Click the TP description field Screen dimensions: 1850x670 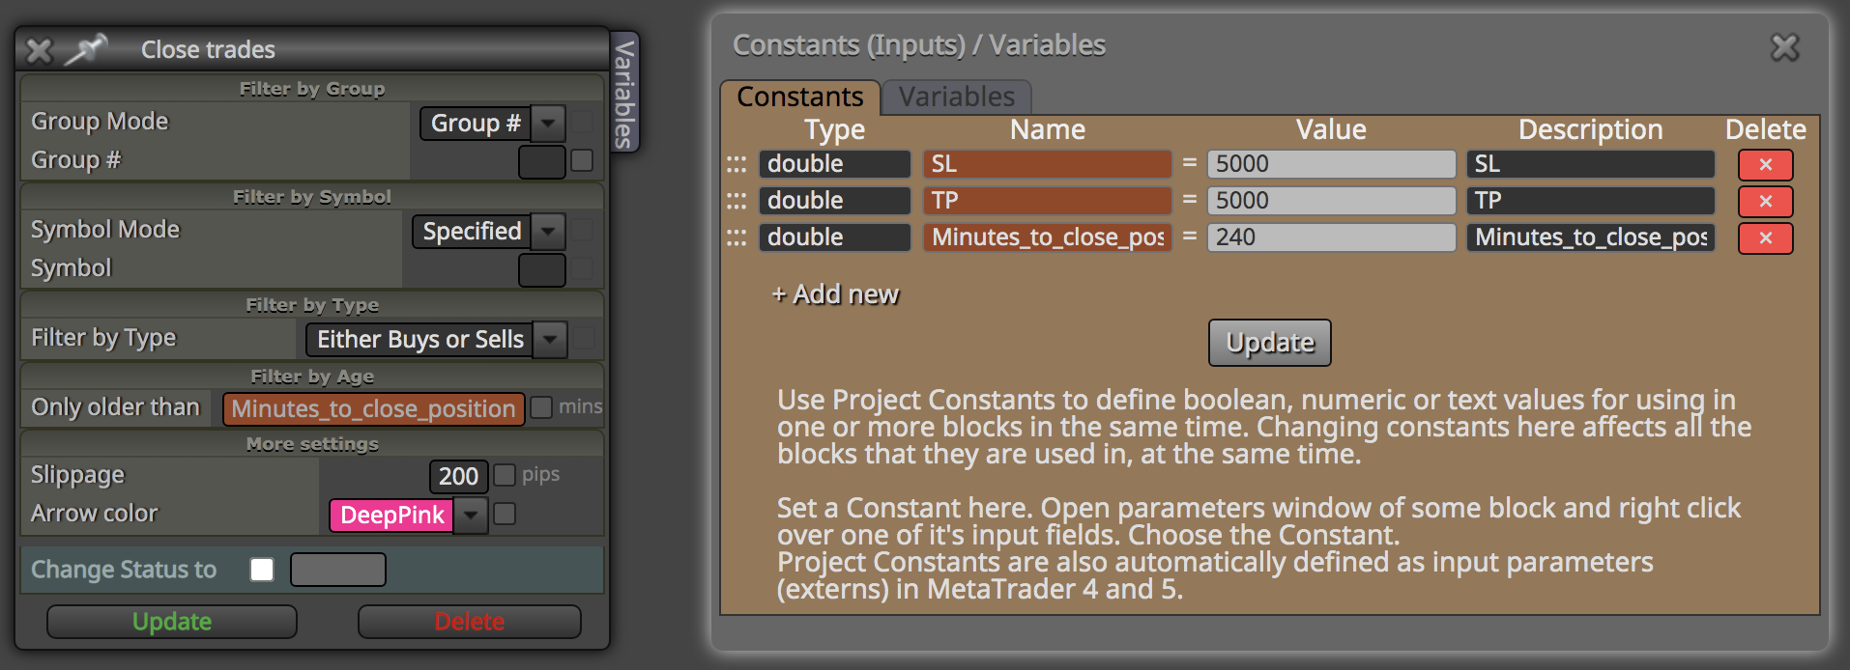(x=1591, y=201)
